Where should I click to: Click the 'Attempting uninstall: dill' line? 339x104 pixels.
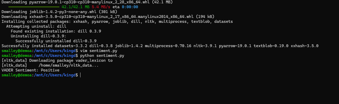tap(36, 26)
